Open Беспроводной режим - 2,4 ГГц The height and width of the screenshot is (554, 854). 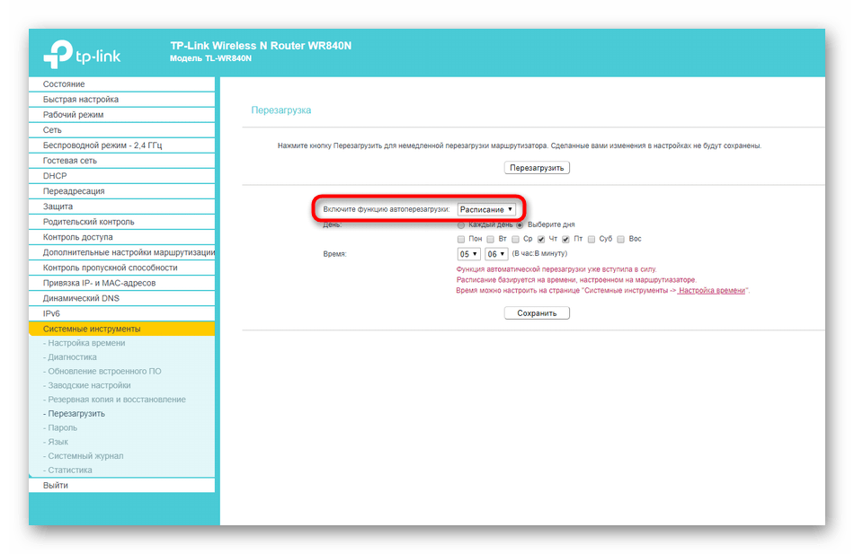122,145
